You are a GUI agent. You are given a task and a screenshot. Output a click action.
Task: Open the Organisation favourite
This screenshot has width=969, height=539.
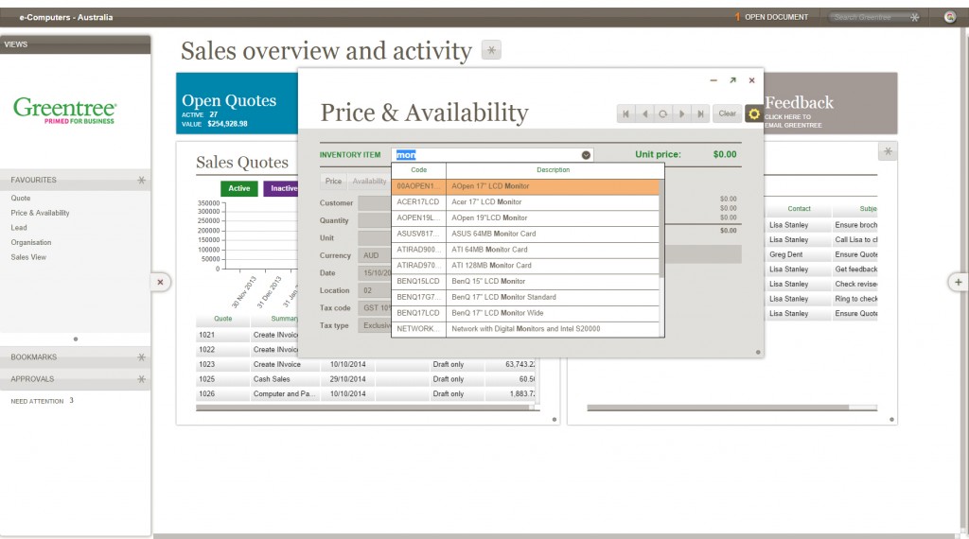coord(31,243)
